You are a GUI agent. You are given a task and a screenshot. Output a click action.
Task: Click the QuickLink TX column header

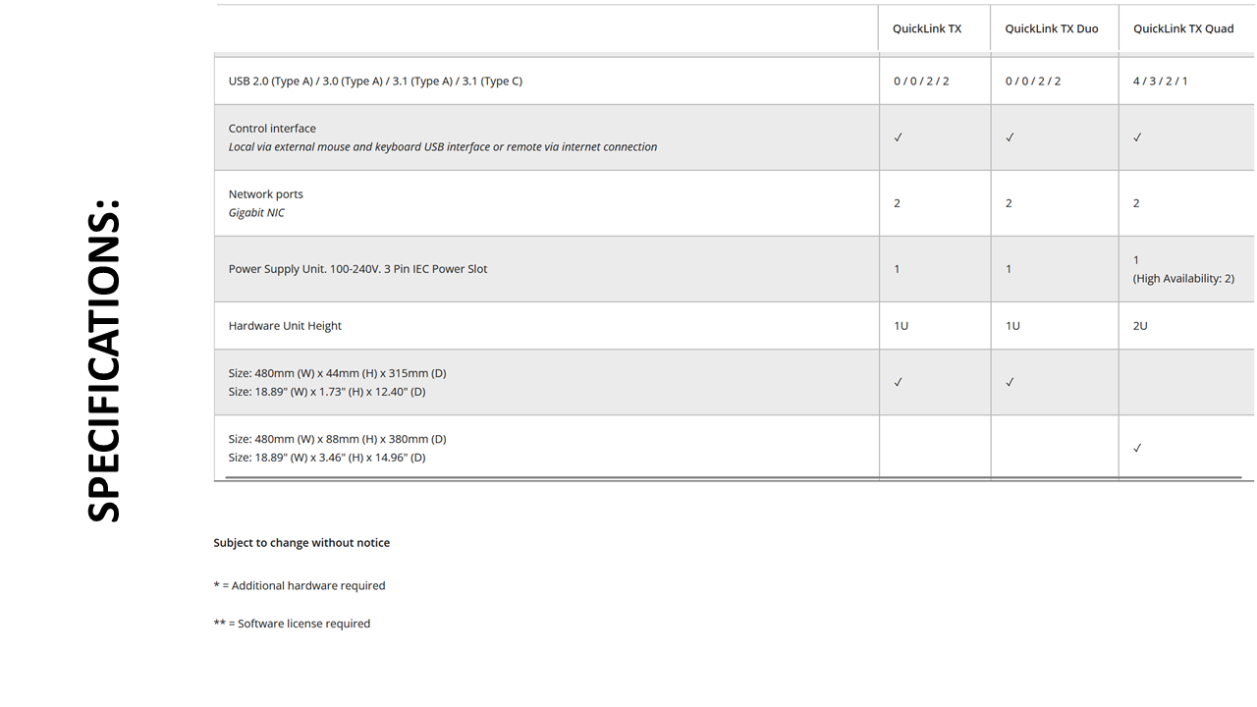point(926,28)
